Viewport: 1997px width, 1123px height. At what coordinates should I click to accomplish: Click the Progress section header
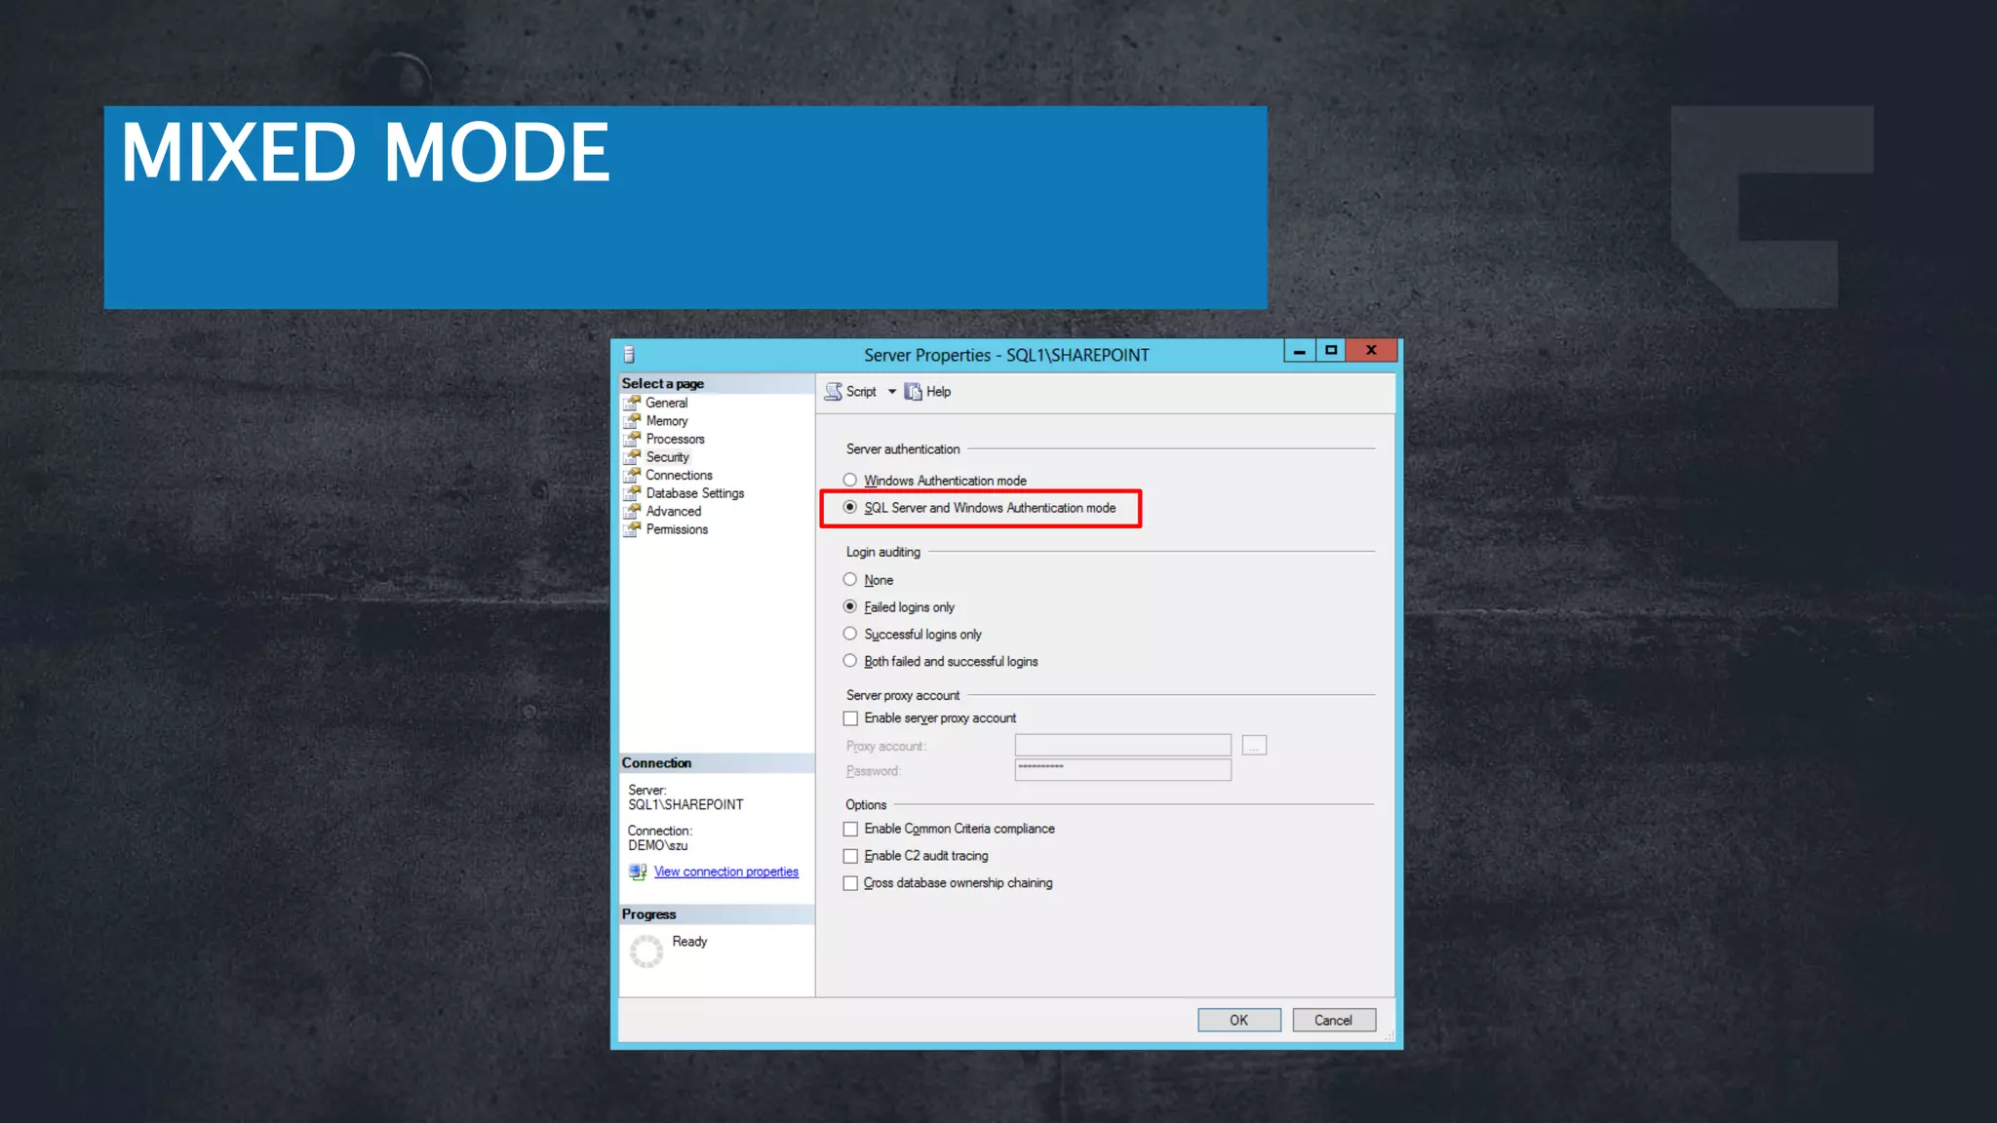coord(648,914)
